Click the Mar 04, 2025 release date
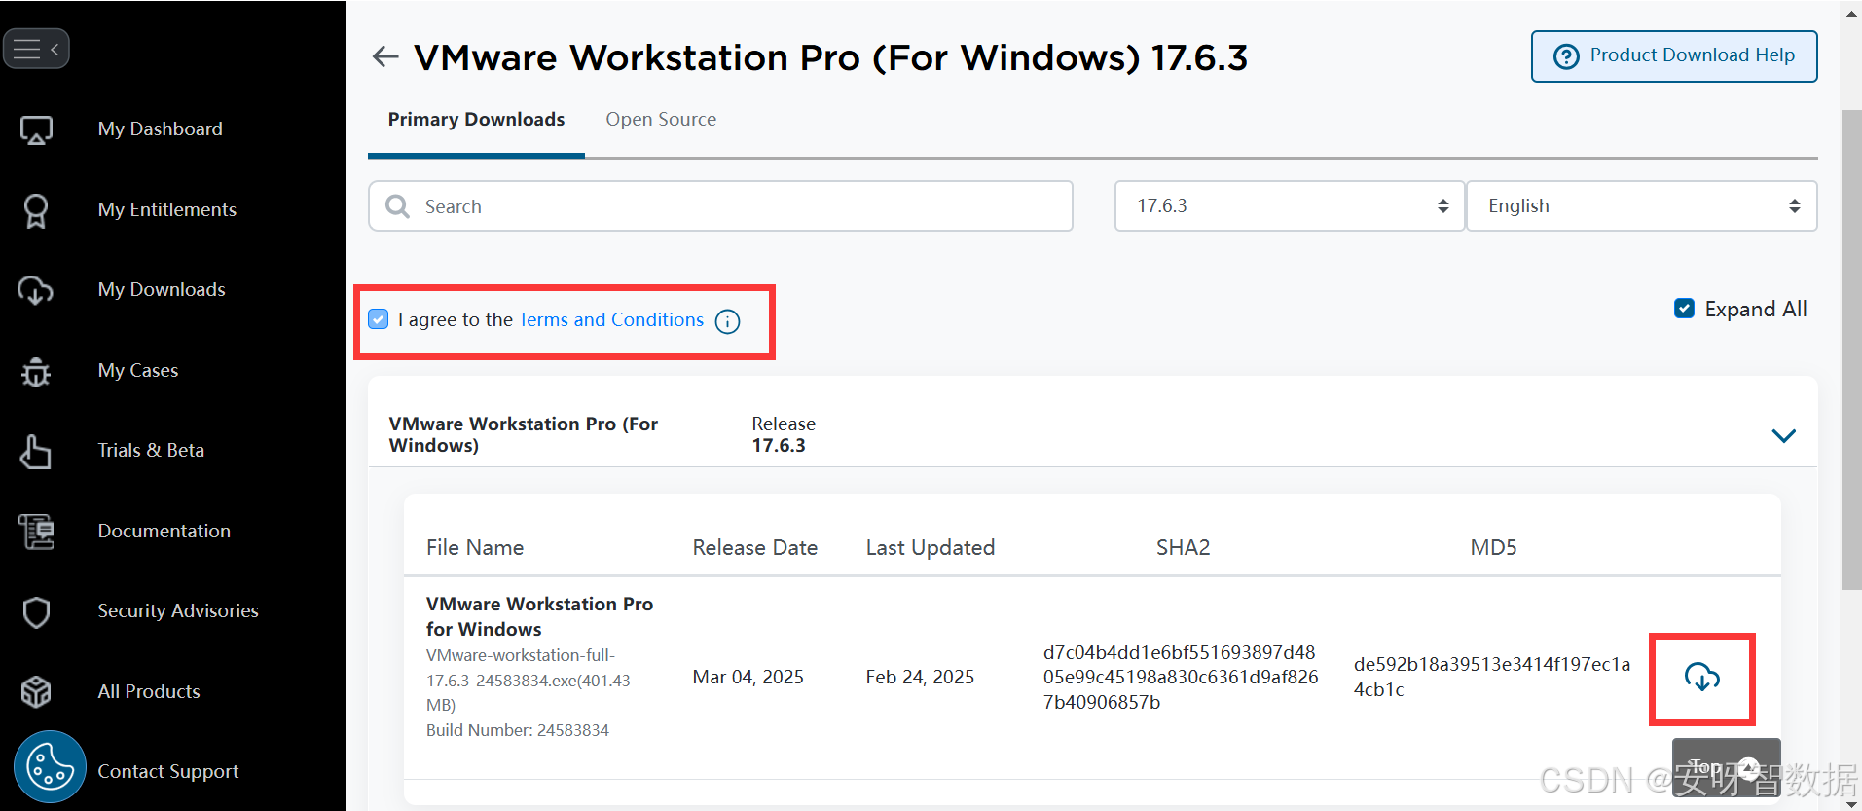This screenshot has width=1862, height=811. click(x=748, y=678)
